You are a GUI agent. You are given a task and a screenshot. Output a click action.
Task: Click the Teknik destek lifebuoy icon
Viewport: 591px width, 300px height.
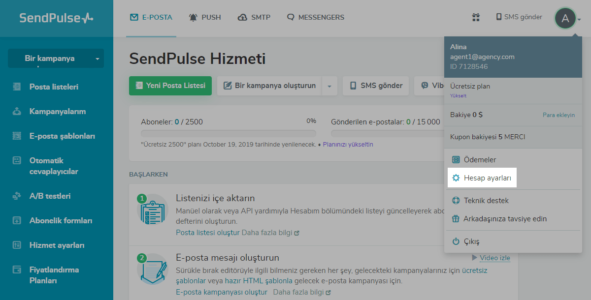[456, 201]
